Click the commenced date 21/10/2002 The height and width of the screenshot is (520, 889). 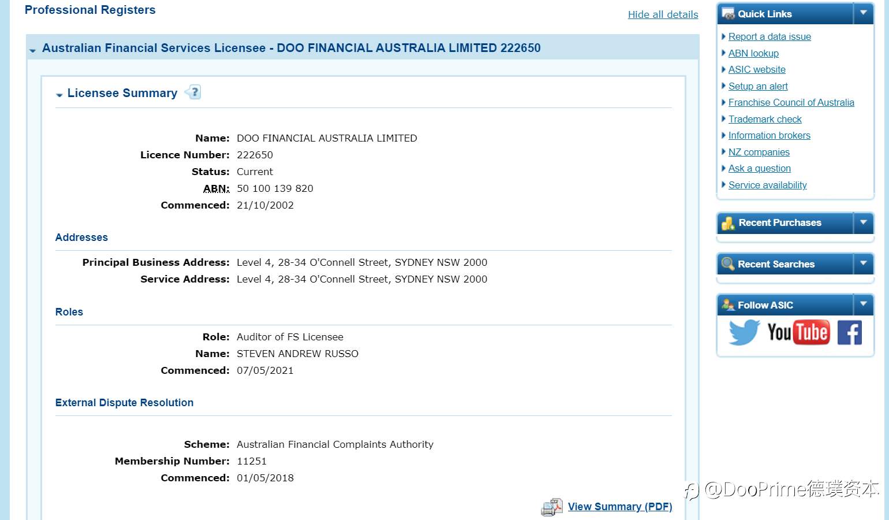pyautogui.click(x=265, y=205)
